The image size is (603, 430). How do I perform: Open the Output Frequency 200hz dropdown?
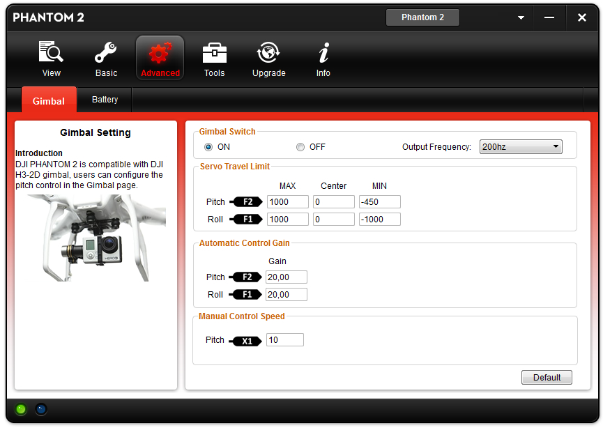(x=521, y=146)
